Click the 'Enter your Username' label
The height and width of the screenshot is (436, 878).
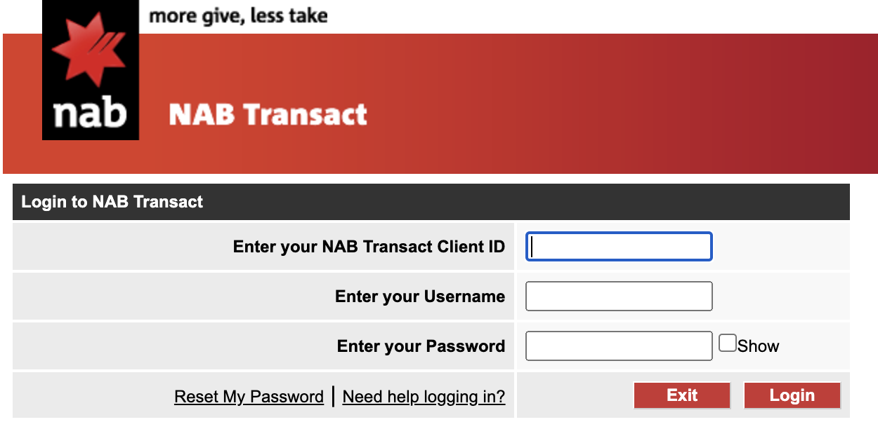coord(419,296)
